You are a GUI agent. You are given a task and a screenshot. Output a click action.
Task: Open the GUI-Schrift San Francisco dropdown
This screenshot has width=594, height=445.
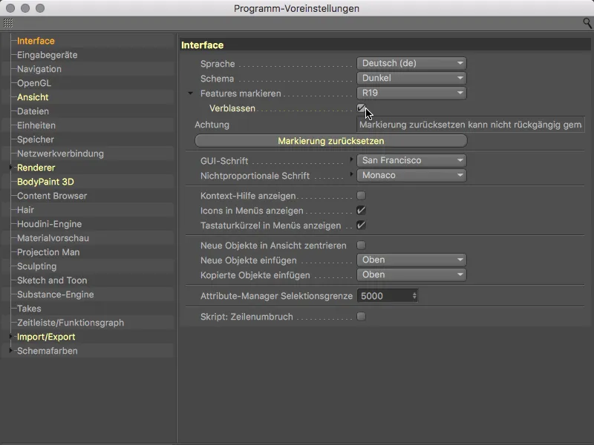tap(411, 160)
